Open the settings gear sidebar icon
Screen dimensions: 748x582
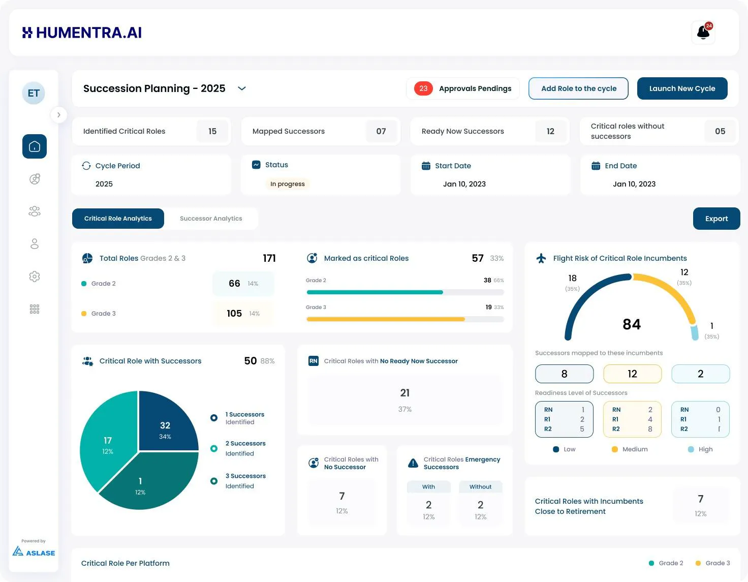tap(35, 277)
